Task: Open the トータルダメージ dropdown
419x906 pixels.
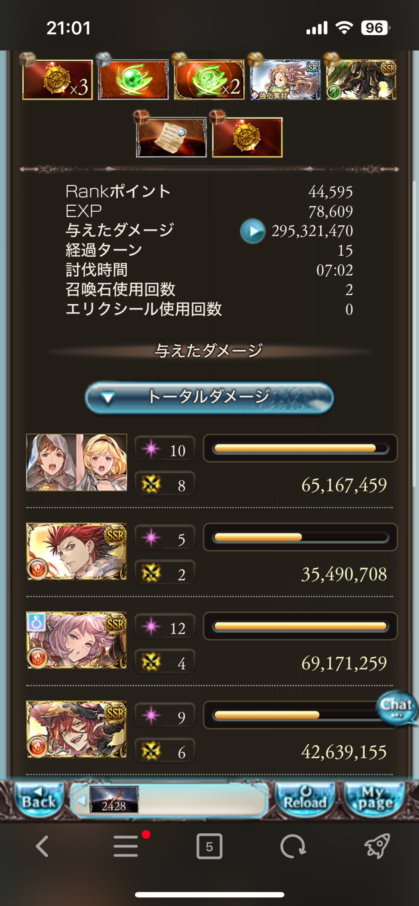Action: tap(209, 398)
